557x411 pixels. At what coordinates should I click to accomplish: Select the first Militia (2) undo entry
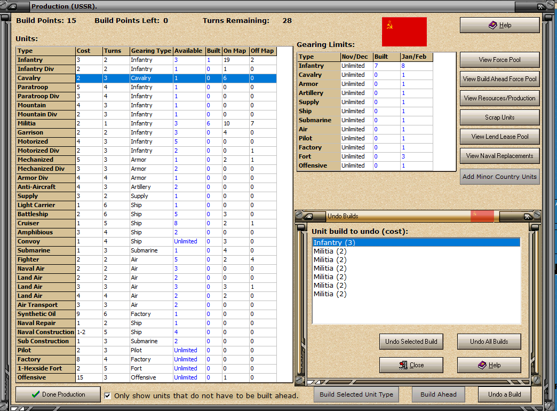coord(416,251)
